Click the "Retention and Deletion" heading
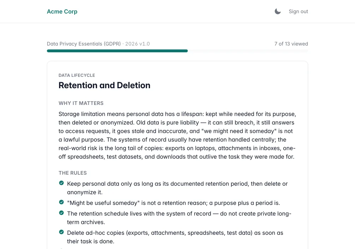 point(104,85)
